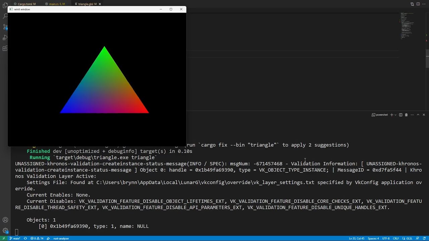Open the Extensions view in activity bar
The height and width of the screenshot is (241, 429).
[x=5, y=49]
